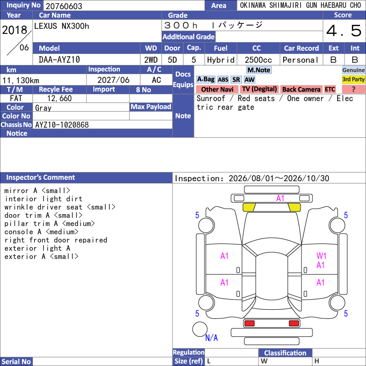Click the left red tail light
366x366 pixels.
[249, 323]
